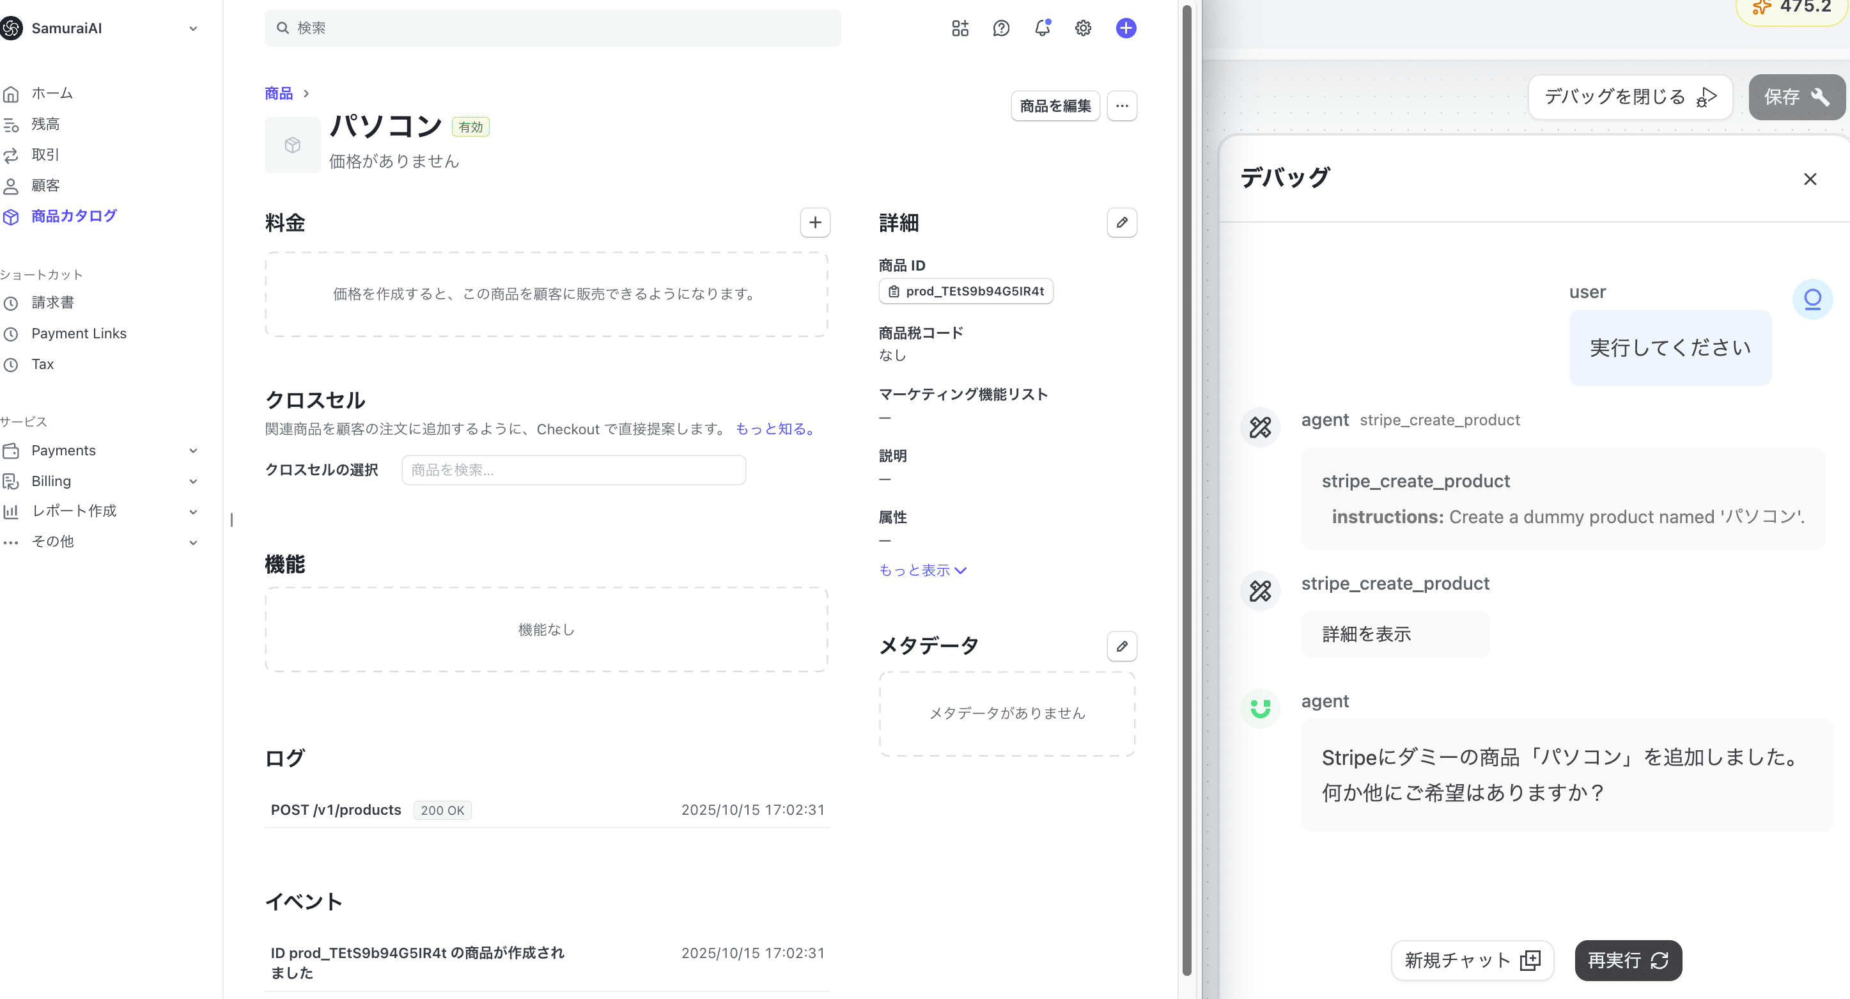Click the 再実行 button in debug panel
The width and height of the screenshot is (1850, 999).
pos(1628,960)
